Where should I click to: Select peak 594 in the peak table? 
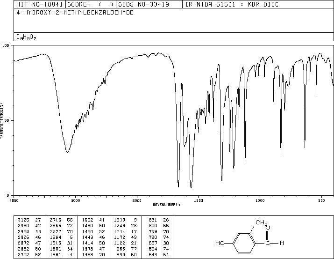click(x=153, y=249)
